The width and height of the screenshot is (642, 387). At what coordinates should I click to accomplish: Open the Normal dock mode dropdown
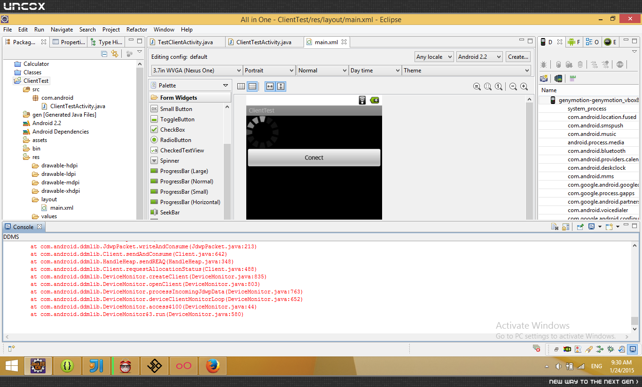click(x=322, y=71)
